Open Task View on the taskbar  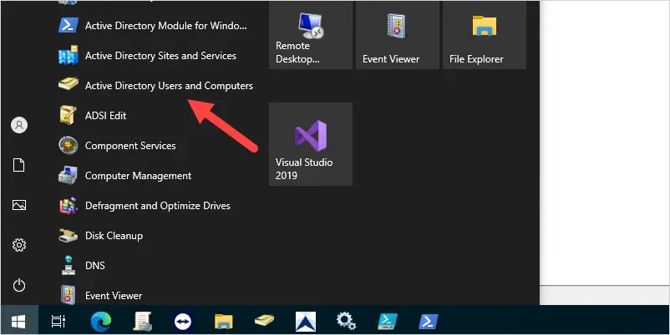pyautogui.click(x=58, y=322)
